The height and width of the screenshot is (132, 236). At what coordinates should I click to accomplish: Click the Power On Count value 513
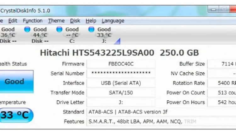click(222, 93)
